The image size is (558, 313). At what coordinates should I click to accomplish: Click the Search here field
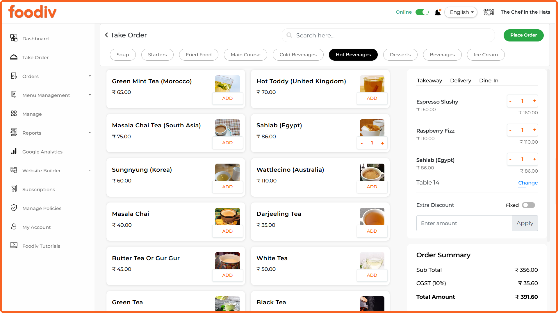click(x=388, y=35)
